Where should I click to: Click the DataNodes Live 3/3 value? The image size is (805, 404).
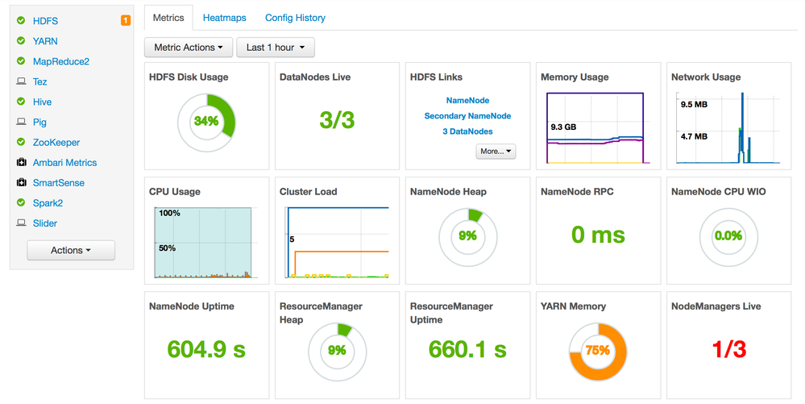(x=337, y=120)
